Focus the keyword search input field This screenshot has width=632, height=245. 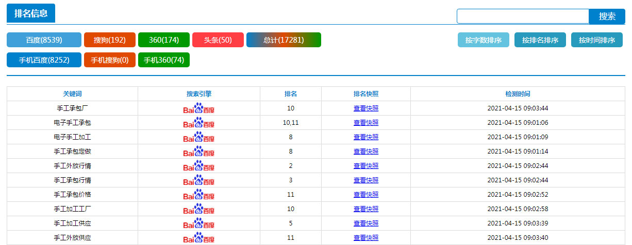[x=523, y=16]
